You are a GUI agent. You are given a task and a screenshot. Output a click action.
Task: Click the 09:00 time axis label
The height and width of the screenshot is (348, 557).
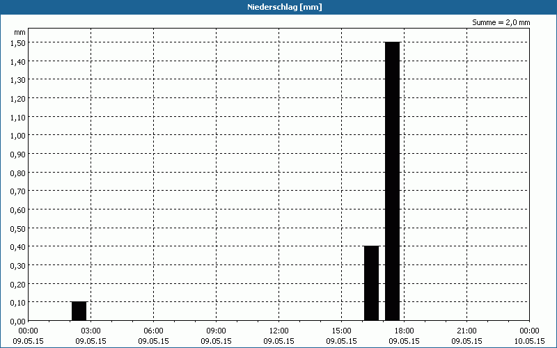pyautogui.click(x=216, y=331)
